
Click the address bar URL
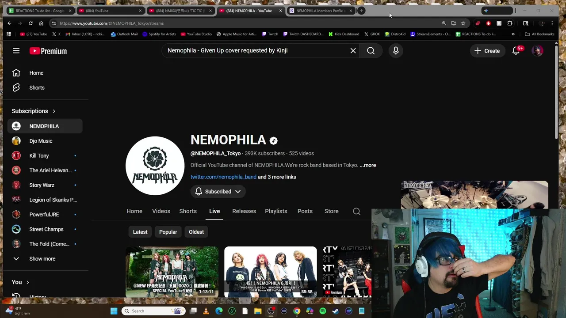tap(111, 23)
